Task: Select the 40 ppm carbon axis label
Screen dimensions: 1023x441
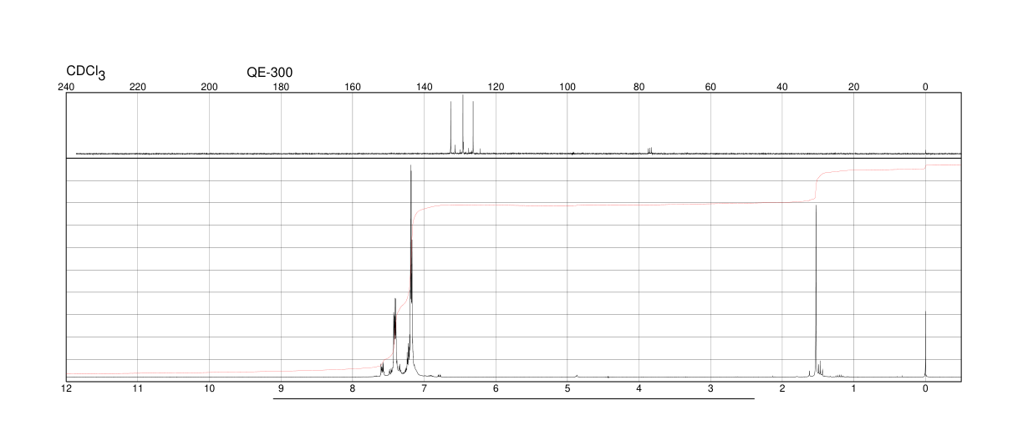Action: 782,87
